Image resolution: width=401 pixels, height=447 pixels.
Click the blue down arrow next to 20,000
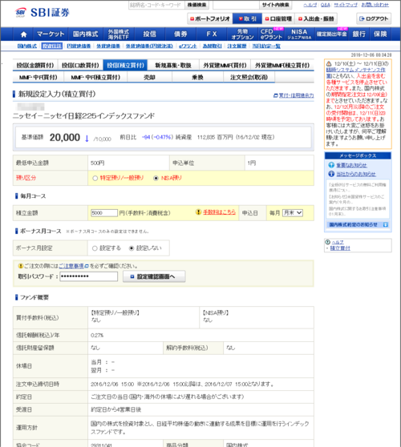coord(87,139)
